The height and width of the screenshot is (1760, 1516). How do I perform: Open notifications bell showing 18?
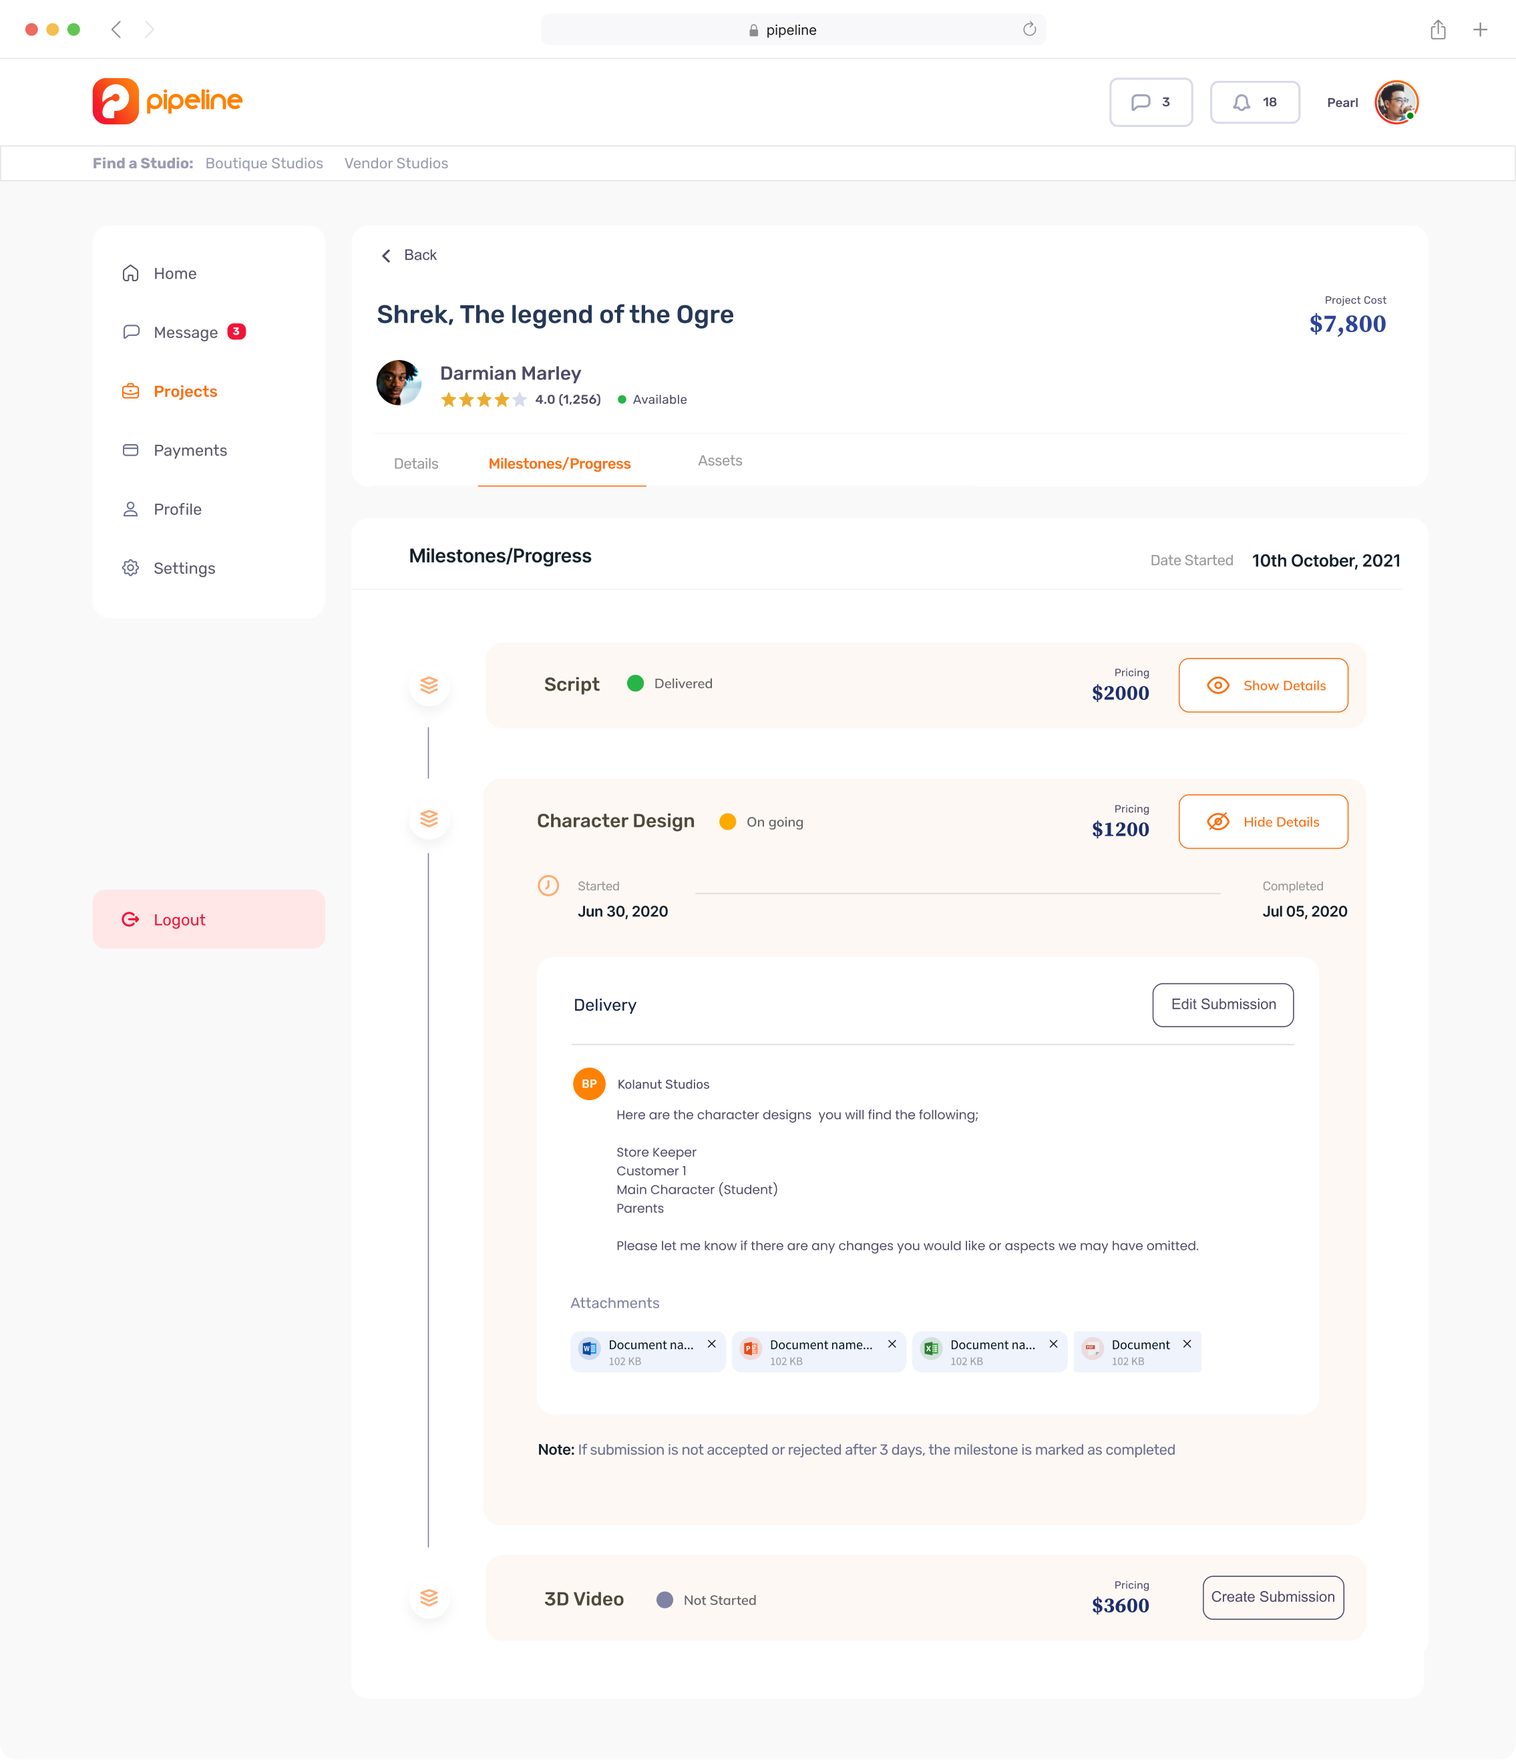1254,102
